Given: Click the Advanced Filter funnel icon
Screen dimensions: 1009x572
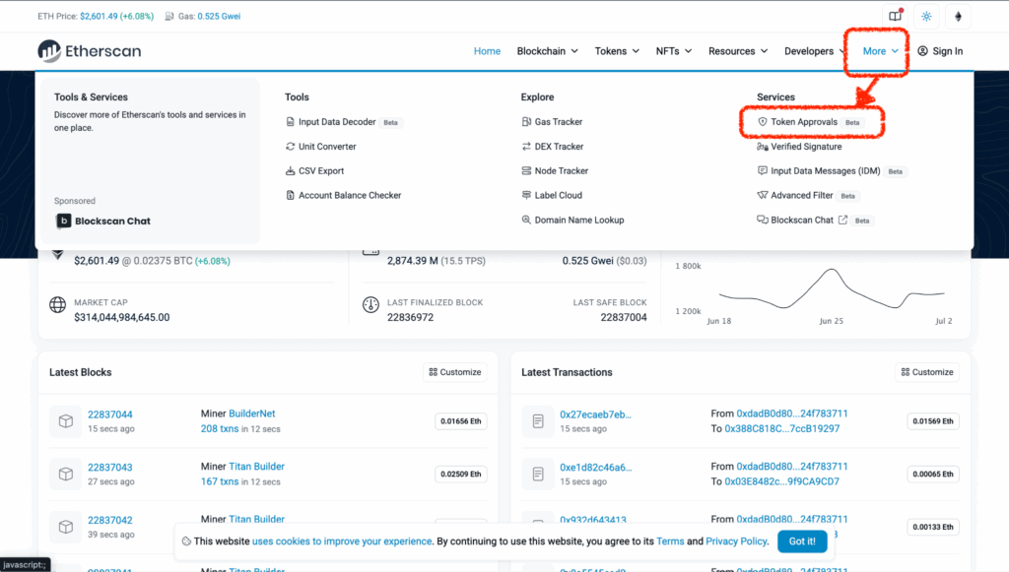Looking at the screenshot, I should pyautogui.click(x=763, y=195).
